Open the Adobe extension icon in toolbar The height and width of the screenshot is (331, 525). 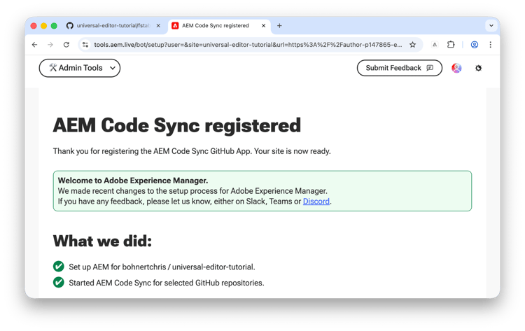pos(434,45)
